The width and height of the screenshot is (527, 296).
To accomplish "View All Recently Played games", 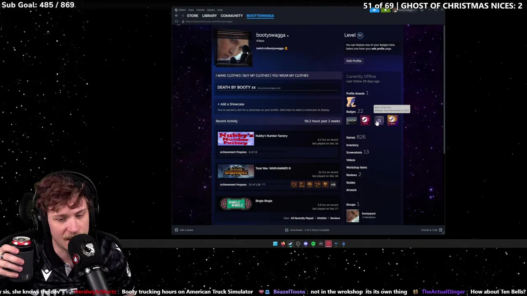I will [x=302, y=218].
